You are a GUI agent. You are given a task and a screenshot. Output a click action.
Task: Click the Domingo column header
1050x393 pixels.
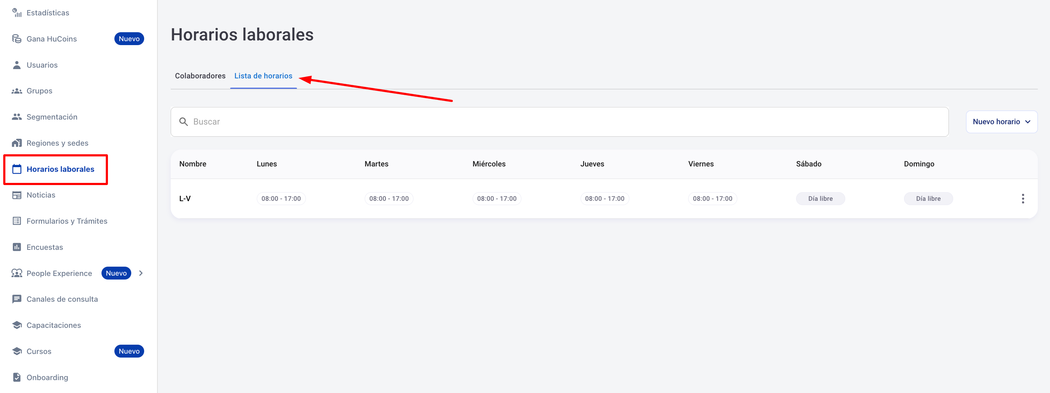pos(919,164)
